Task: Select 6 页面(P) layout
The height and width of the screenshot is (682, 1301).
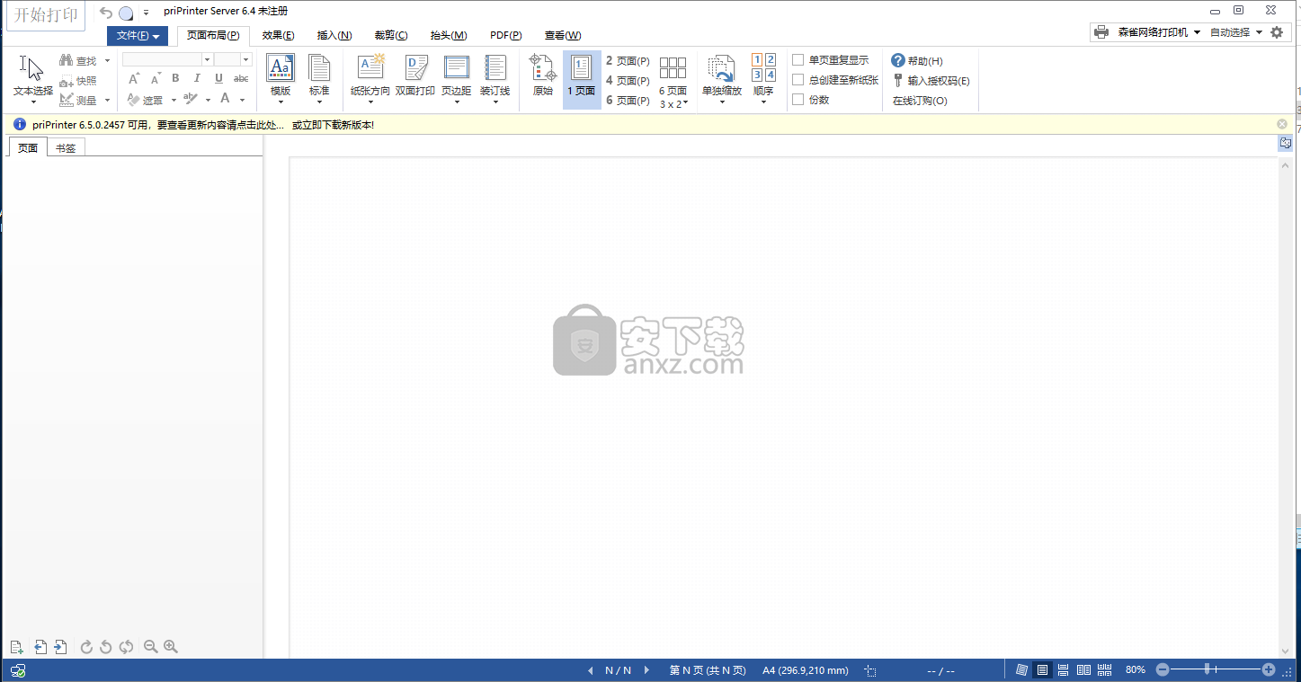Action: (628, 100)
